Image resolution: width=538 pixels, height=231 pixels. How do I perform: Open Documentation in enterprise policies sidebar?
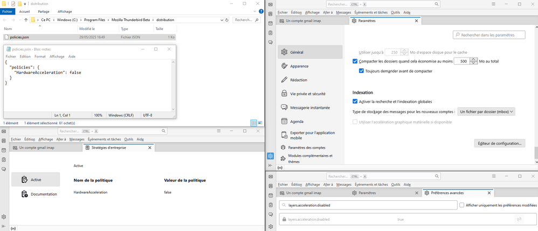click(x=43, y=194)
